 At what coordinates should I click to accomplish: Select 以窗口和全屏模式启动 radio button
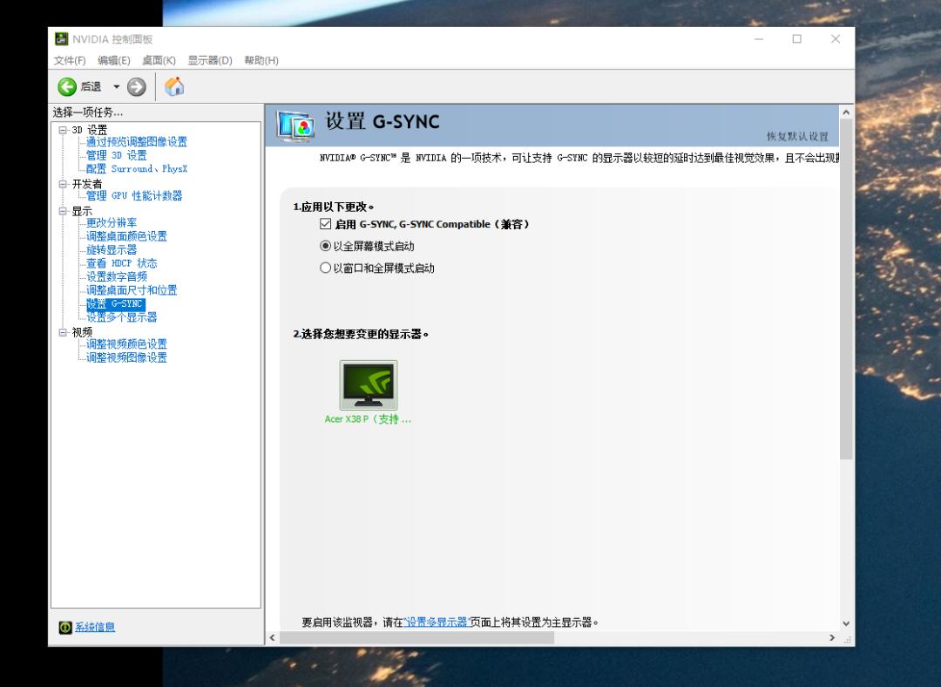[x=326, y=268]
